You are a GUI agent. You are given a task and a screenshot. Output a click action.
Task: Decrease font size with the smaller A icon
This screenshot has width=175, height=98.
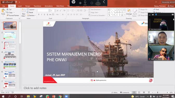point(61,10)
